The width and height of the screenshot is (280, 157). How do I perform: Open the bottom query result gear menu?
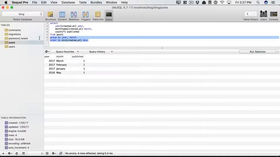[x=54, y=153]
